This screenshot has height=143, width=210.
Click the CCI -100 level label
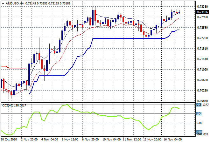tap(199, 132)
